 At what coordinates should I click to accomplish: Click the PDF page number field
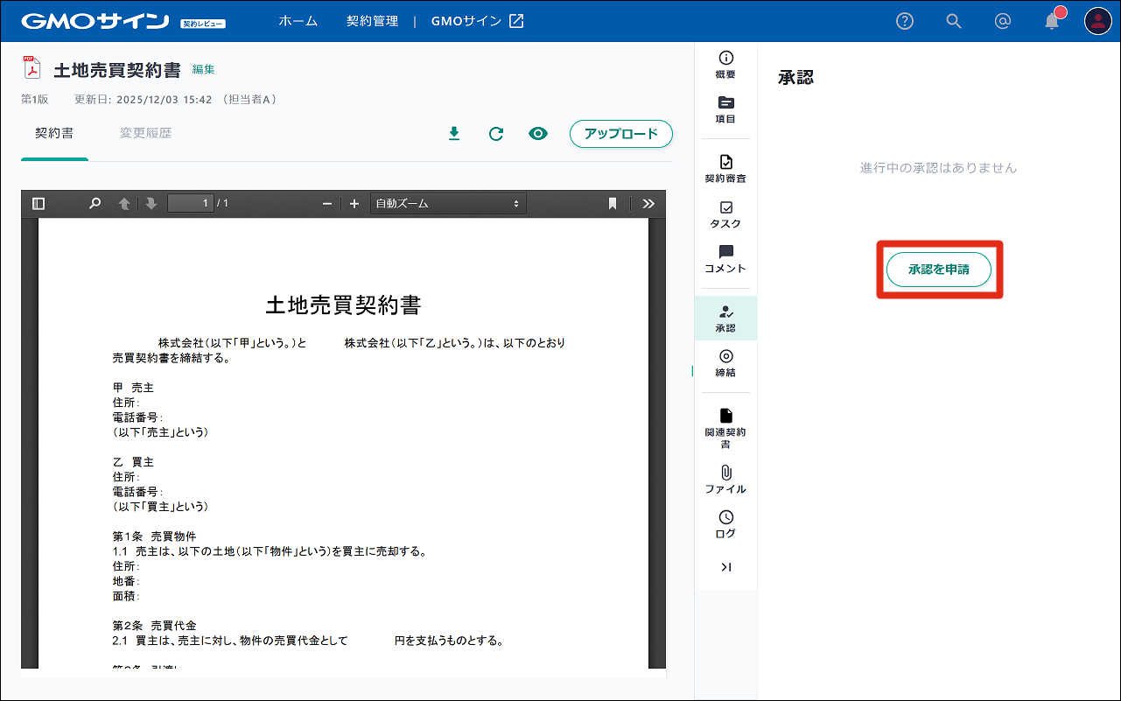pos(191,204)
